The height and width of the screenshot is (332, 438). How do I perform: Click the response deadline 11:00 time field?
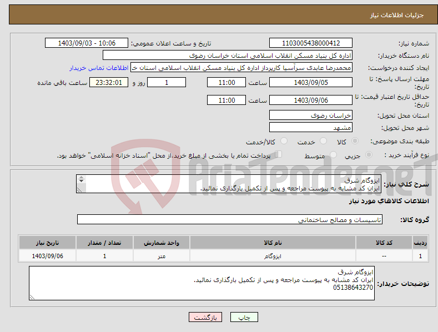click(x=226, y=82)
